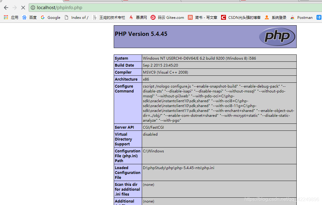Image resolution: width=322 pixels, height=205 pixels.
Task: Open the blue translate bookmark icon
Action: (x=319, y=17)
